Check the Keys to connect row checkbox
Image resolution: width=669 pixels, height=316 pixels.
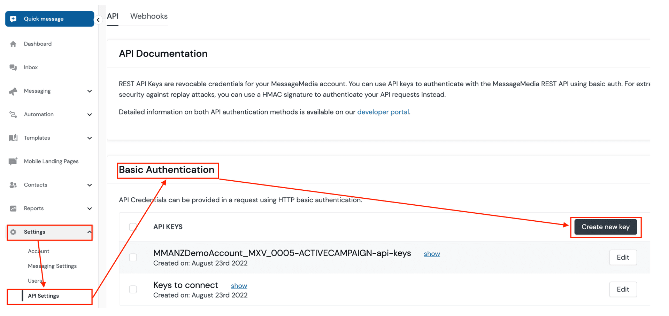tap(133, 289)
